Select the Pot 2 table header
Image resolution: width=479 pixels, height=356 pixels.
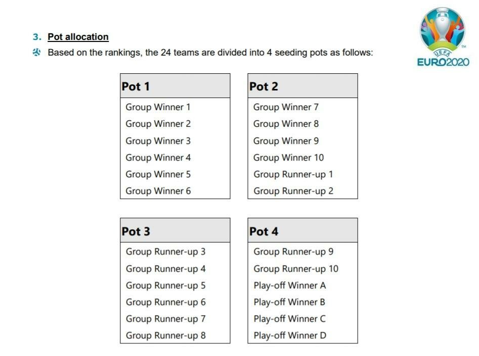(x=303, y=86)
